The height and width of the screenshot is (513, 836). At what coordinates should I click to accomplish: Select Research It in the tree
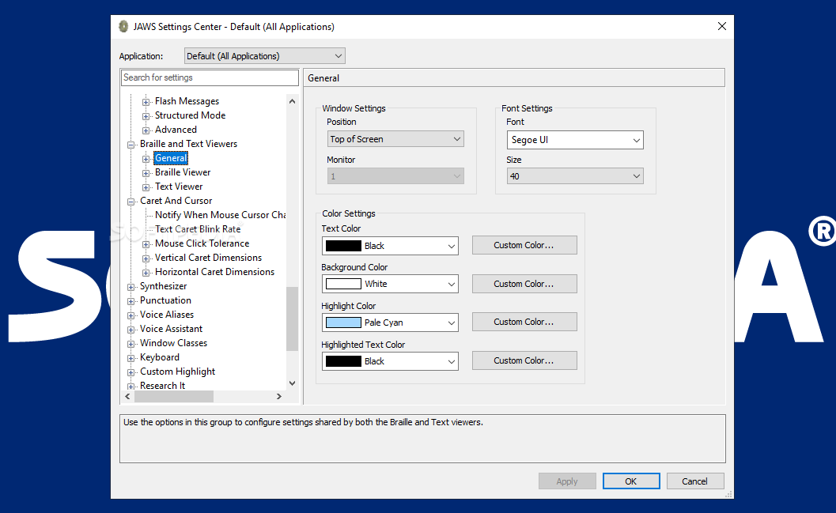[162, 386]
